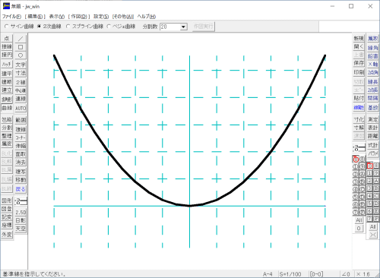This screenshot has height=278, width=380.
Task: Select the straight line (／) tool
Action: tap(21, 39)
